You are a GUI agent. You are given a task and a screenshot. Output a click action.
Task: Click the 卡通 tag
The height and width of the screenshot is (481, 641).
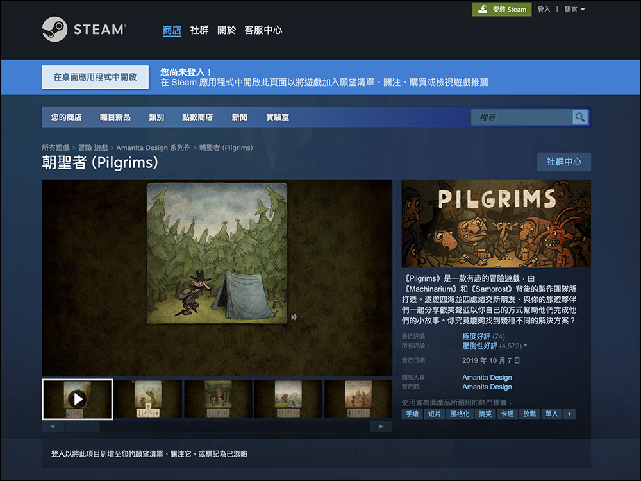507,414
